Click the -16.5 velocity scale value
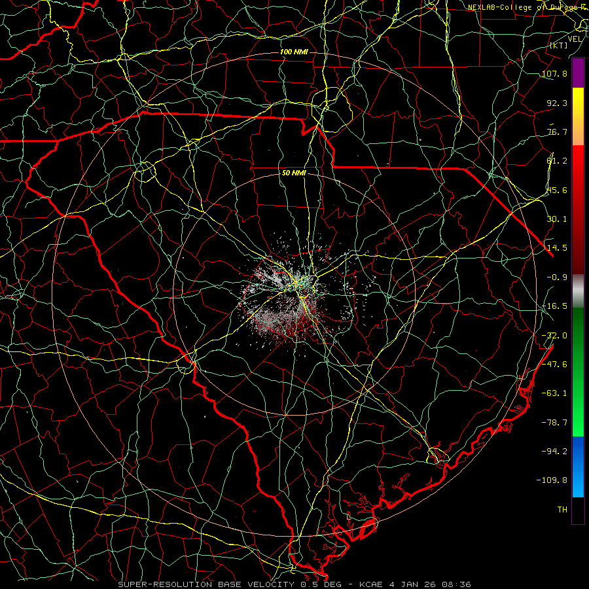 pos(554,306)
